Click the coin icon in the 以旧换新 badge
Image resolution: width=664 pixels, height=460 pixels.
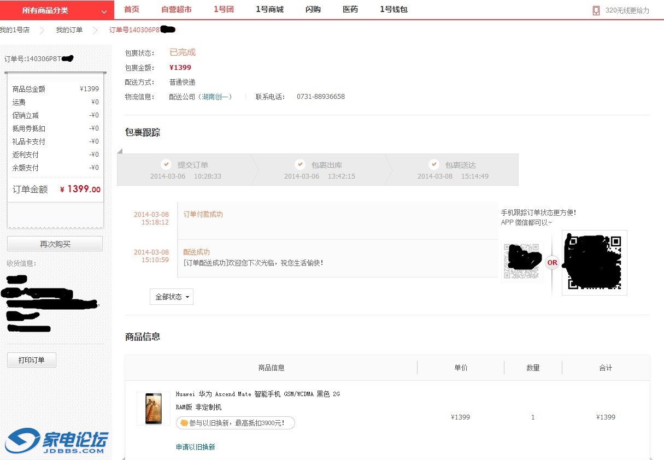[184, 423]
